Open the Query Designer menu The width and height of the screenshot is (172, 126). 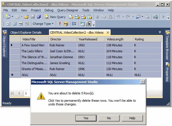point(68,10)
